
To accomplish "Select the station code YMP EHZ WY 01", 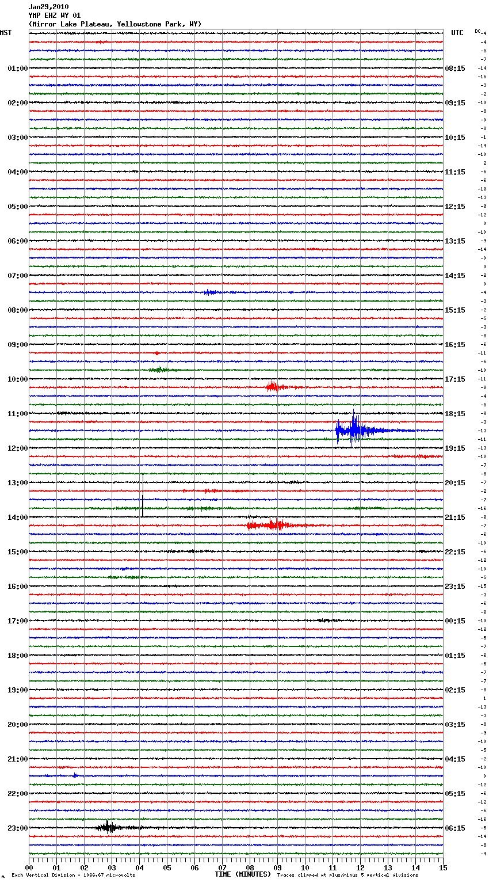I will 55,16.
